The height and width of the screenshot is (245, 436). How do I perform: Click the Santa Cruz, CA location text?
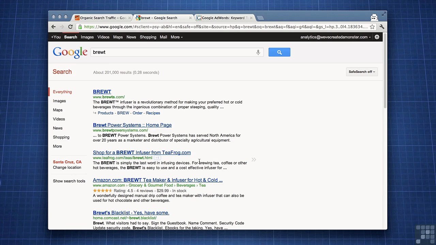[x=67, y=162]
